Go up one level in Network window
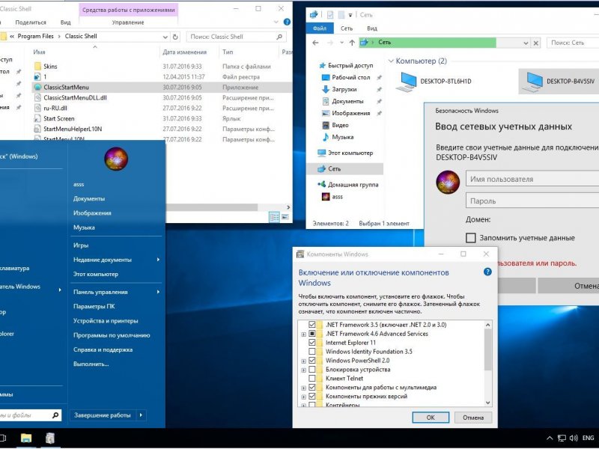Viewport: 599px width, 449px height. (x=352, y=43)
